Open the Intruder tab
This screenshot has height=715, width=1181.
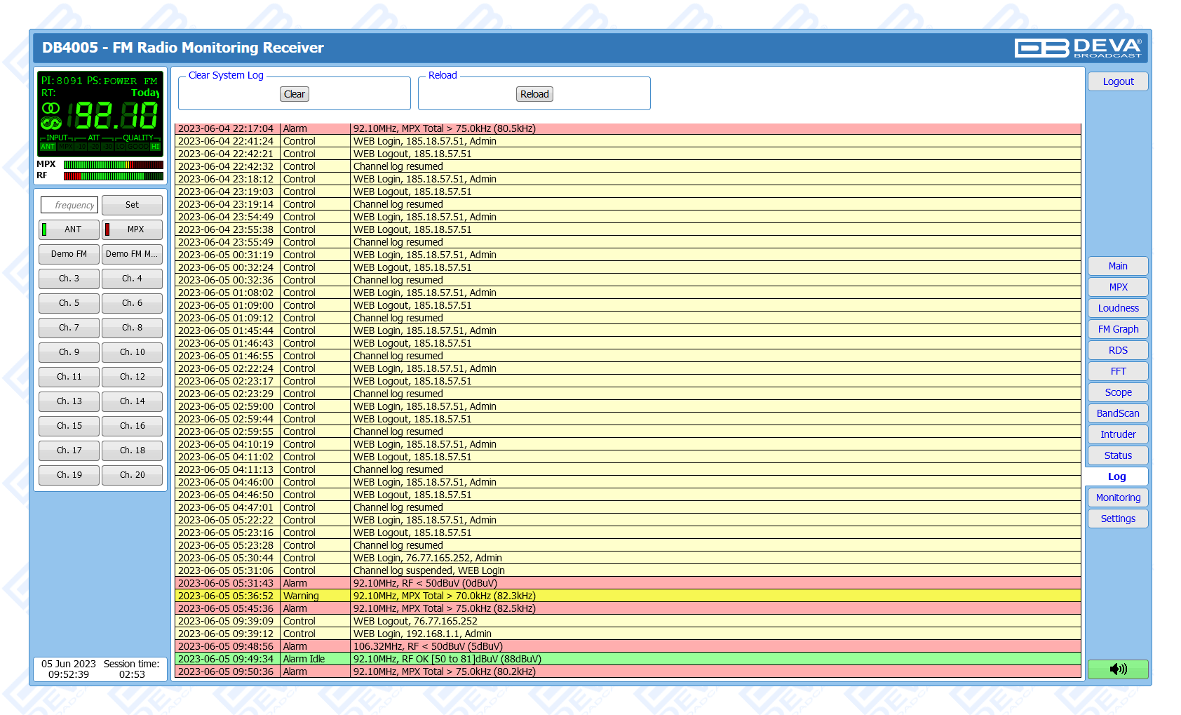click(1118, 434)
